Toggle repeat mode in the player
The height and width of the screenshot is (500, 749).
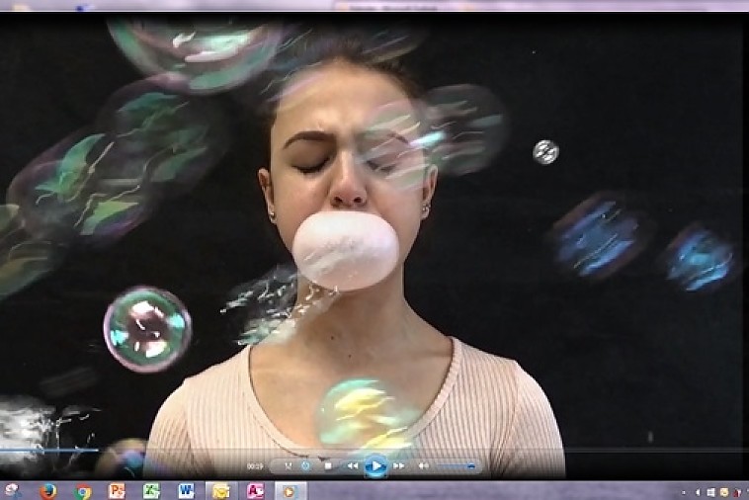click(305, 465)
